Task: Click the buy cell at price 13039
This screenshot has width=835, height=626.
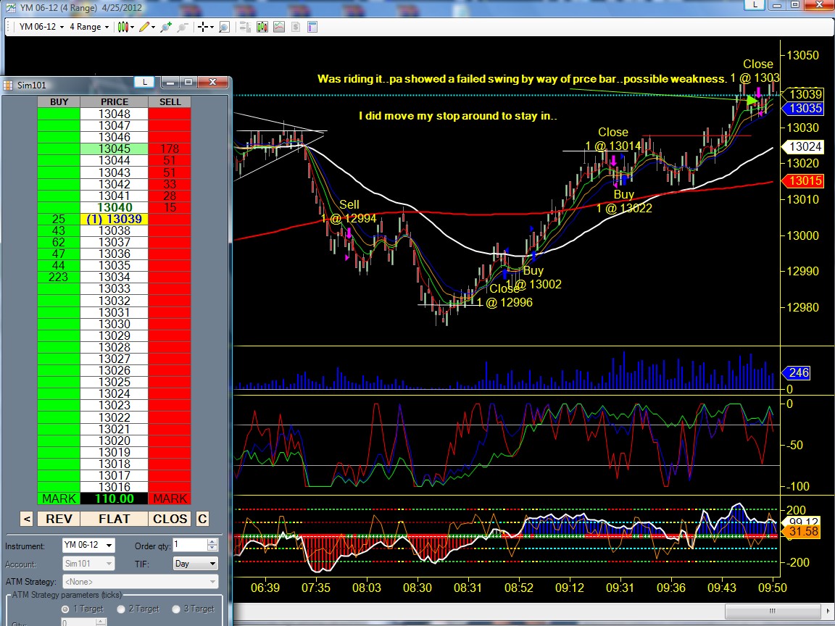Action: [x=59, y=219]
